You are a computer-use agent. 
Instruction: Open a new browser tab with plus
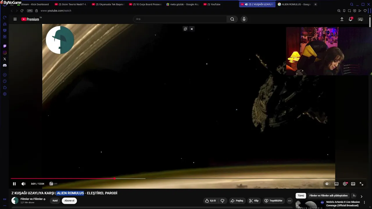coord(316,4)
